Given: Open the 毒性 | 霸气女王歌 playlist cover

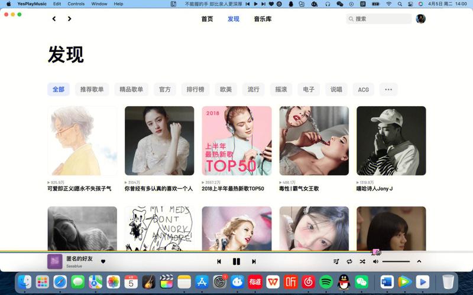Looking at the screenshot, I should coord(314,140).
